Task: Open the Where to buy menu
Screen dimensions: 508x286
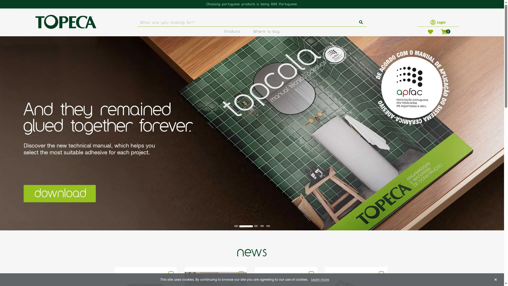Action: click(266, 32)
